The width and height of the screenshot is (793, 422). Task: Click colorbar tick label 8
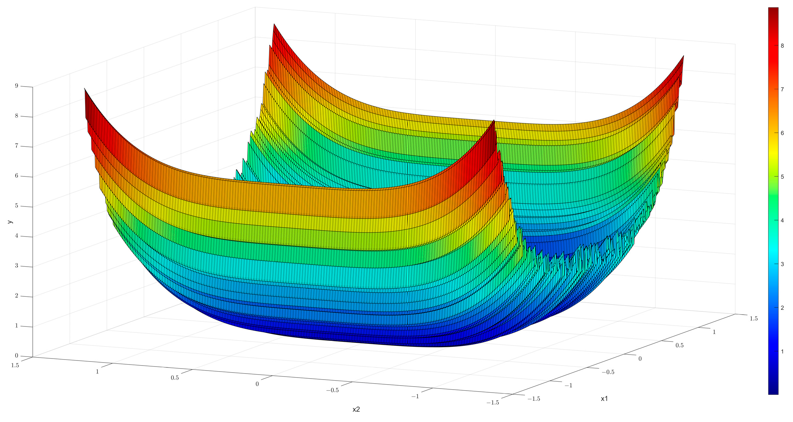click(782, 46)
